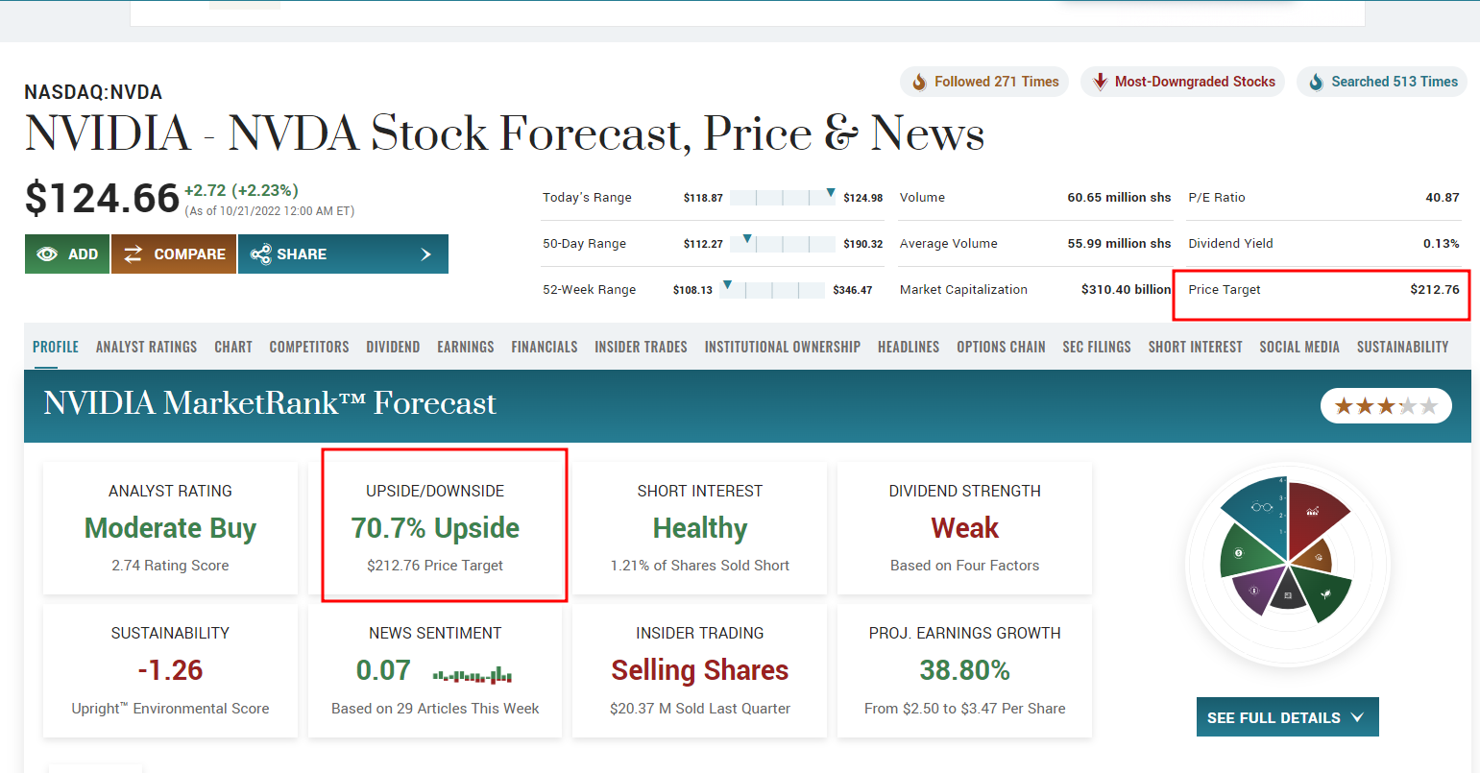
Task: Open the Proj. Earnings Growth 38.80% card
Action: click(x=965, y=671)
